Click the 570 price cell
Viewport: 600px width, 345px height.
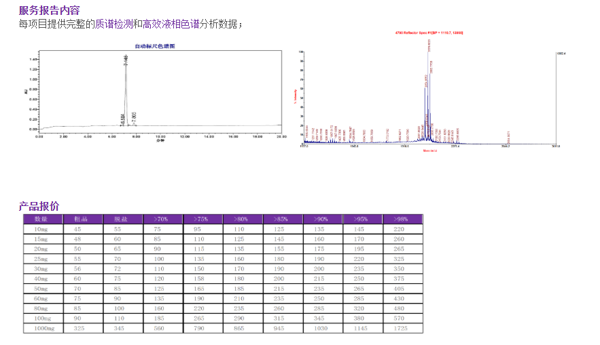tap(400, 318)
